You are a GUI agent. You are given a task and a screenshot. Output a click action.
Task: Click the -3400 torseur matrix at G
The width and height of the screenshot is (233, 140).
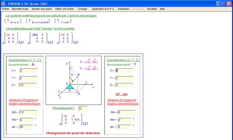(40, 38)
